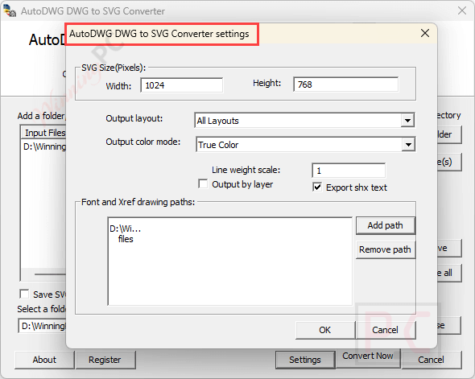Click the Line weight scale input field

pyautogui.click(x=349, y=171)
